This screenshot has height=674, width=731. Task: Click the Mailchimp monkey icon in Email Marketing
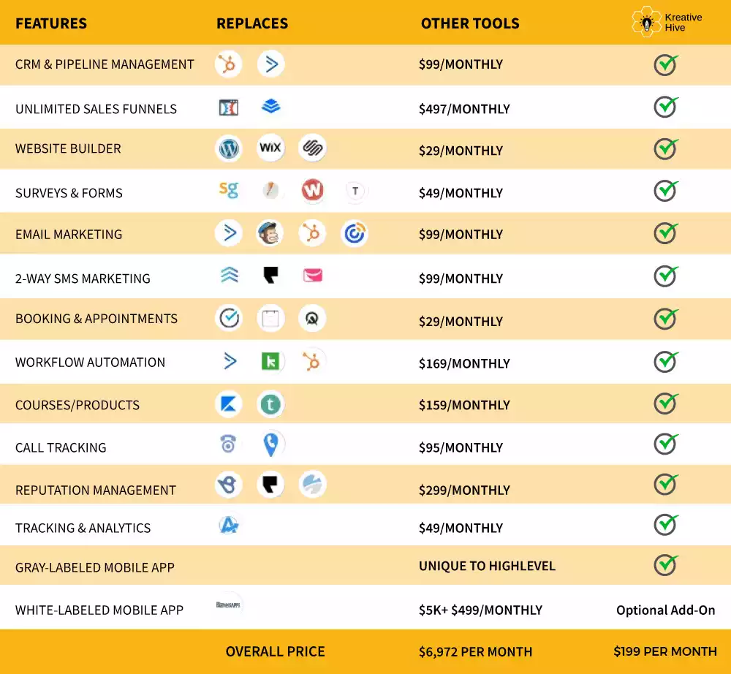coord(270,234)
